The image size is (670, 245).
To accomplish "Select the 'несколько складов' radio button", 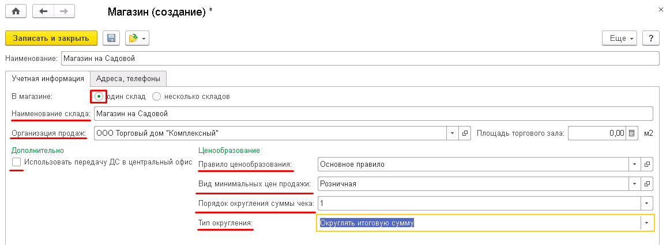I will [x=156, y=96].
